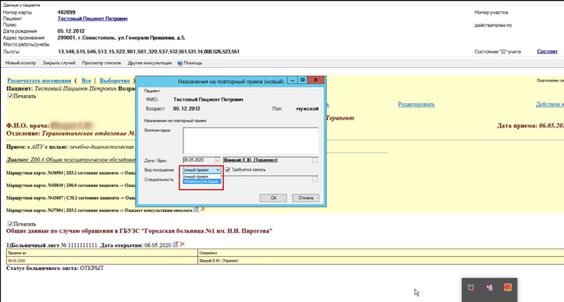564x302 pixels.
Task: Open the date picker arrow for 06.05.2020
Action: (217, 160)
